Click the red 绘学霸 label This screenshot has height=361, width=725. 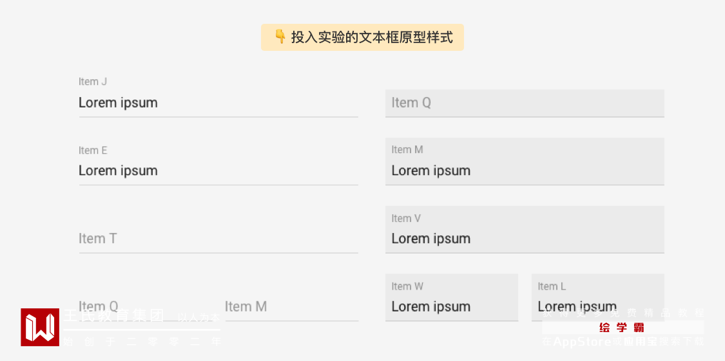[622, 328]
